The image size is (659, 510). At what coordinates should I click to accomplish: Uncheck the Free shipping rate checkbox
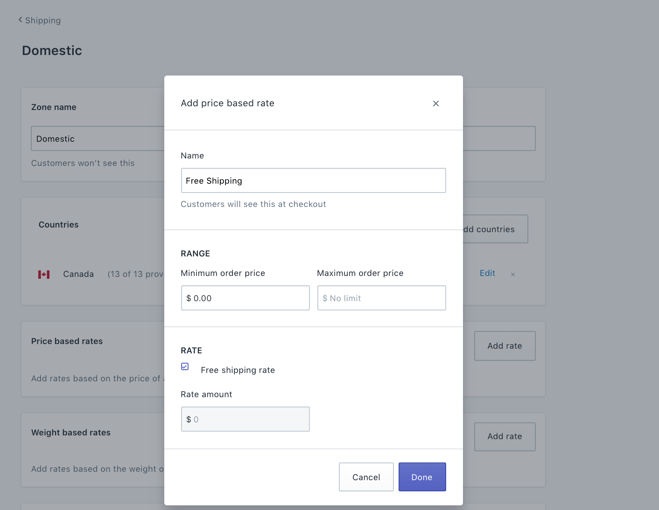(x=185, y=366)
